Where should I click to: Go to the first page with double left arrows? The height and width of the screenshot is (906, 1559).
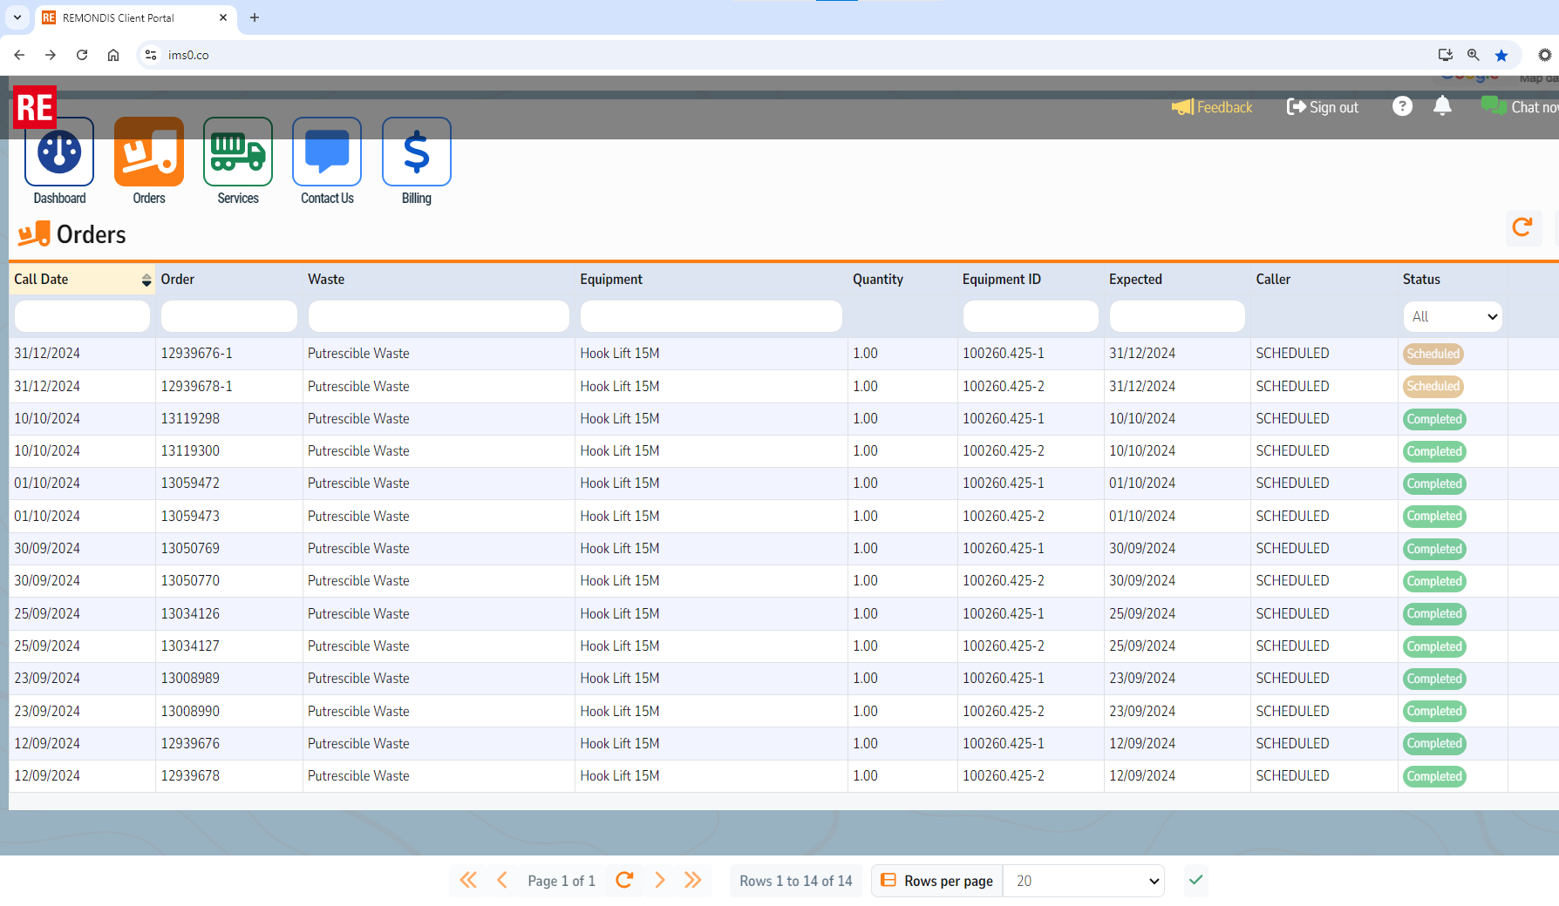469,881
